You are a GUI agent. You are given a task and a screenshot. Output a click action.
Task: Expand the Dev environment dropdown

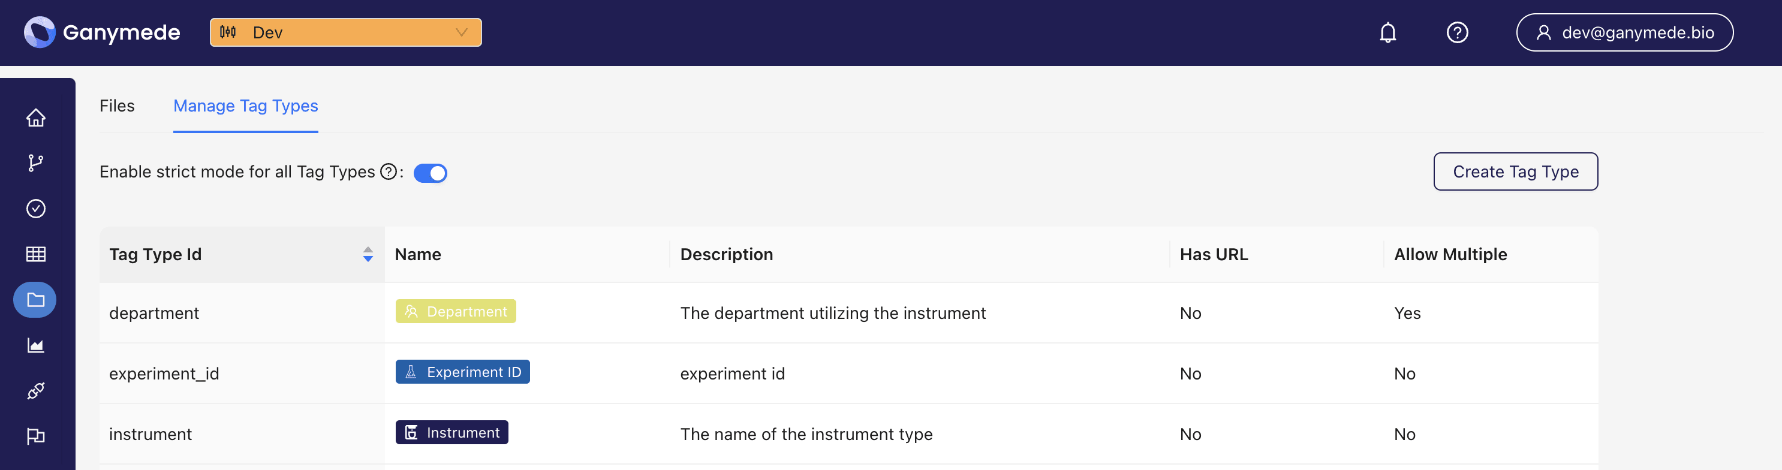(346, 32)
